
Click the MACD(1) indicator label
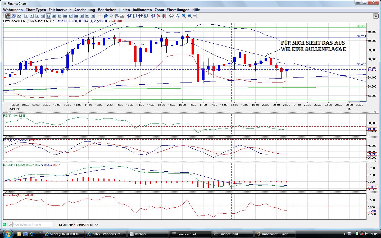(32, 165)
